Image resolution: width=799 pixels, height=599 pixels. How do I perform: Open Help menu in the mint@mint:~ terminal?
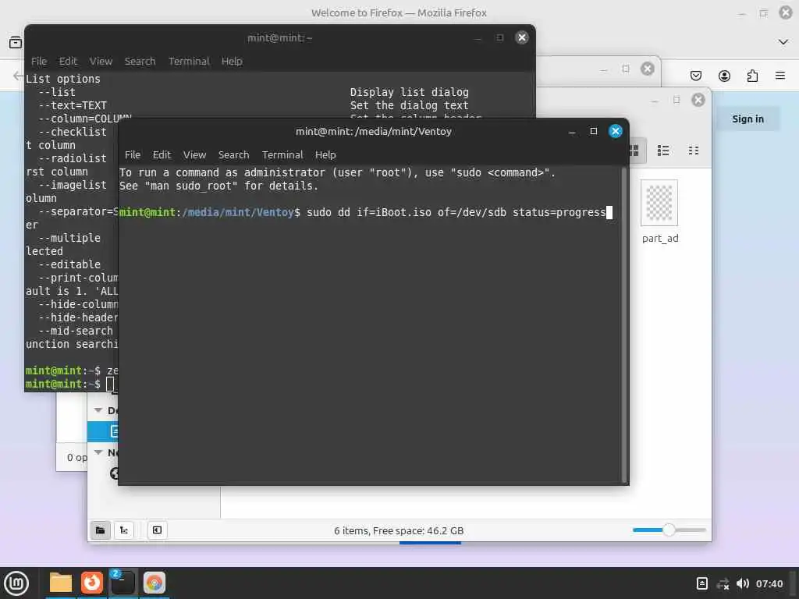pyautogui.click(x=232, y=61)
